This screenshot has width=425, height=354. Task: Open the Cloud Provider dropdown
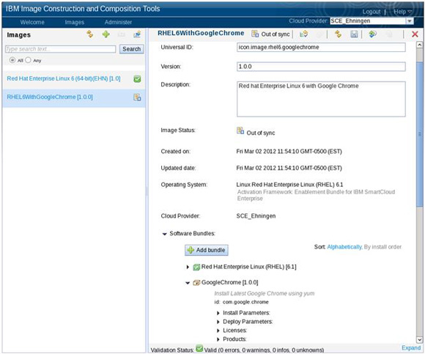(x=410, y=21)
